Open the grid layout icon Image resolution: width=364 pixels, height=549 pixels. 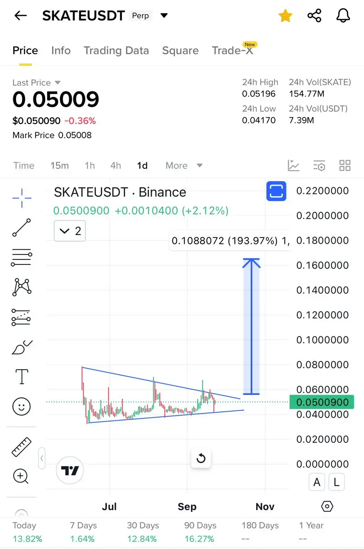[345, 166]
